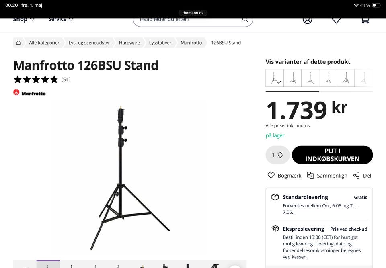Select the fifth product variant thumbnail
The width and height of the screenshot is (386, 268).
tap(346, 78)
